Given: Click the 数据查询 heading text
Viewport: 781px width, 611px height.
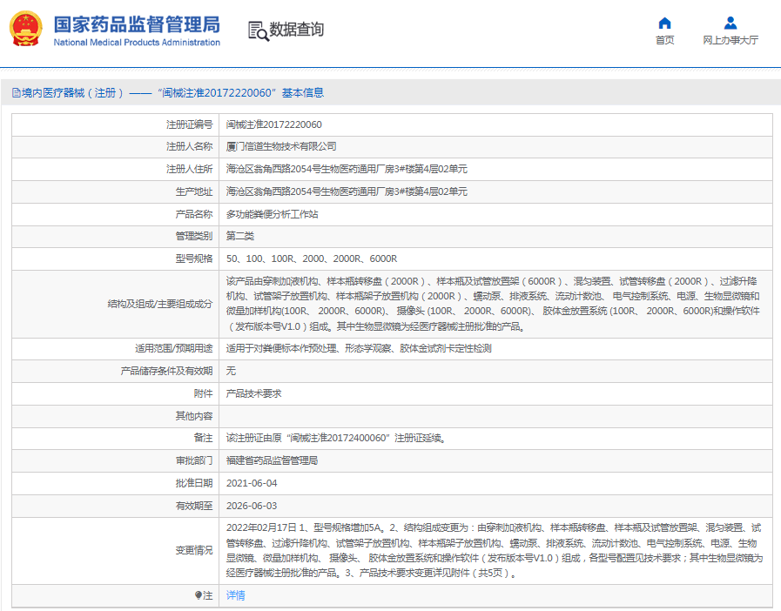Looking at the screenshot, I should [296, 30].
